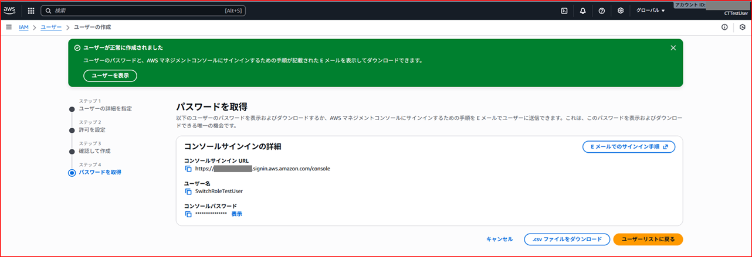
Task: Open the services grid menu
Action: point(31,11)
